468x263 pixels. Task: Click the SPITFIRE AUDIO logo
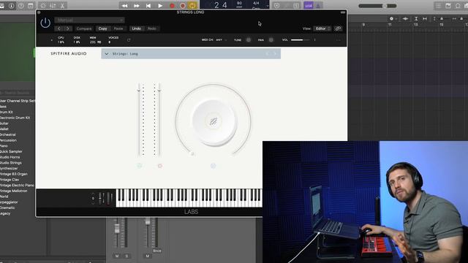[x=69, y=53]
